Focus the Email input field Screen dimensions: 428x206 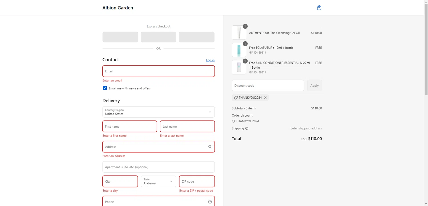(158, 71)
